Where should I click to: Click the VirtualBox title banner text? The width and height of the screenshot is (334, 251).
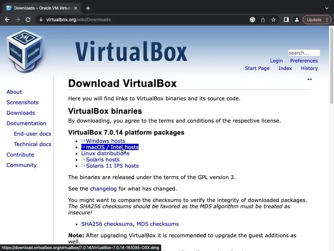[x=131, y=52]
